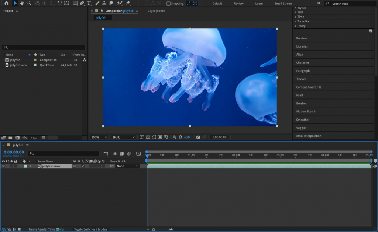378x232 pixels.
Task: Hide the jellyfish.mov layer visibility eye
Action: pos(3,166)
